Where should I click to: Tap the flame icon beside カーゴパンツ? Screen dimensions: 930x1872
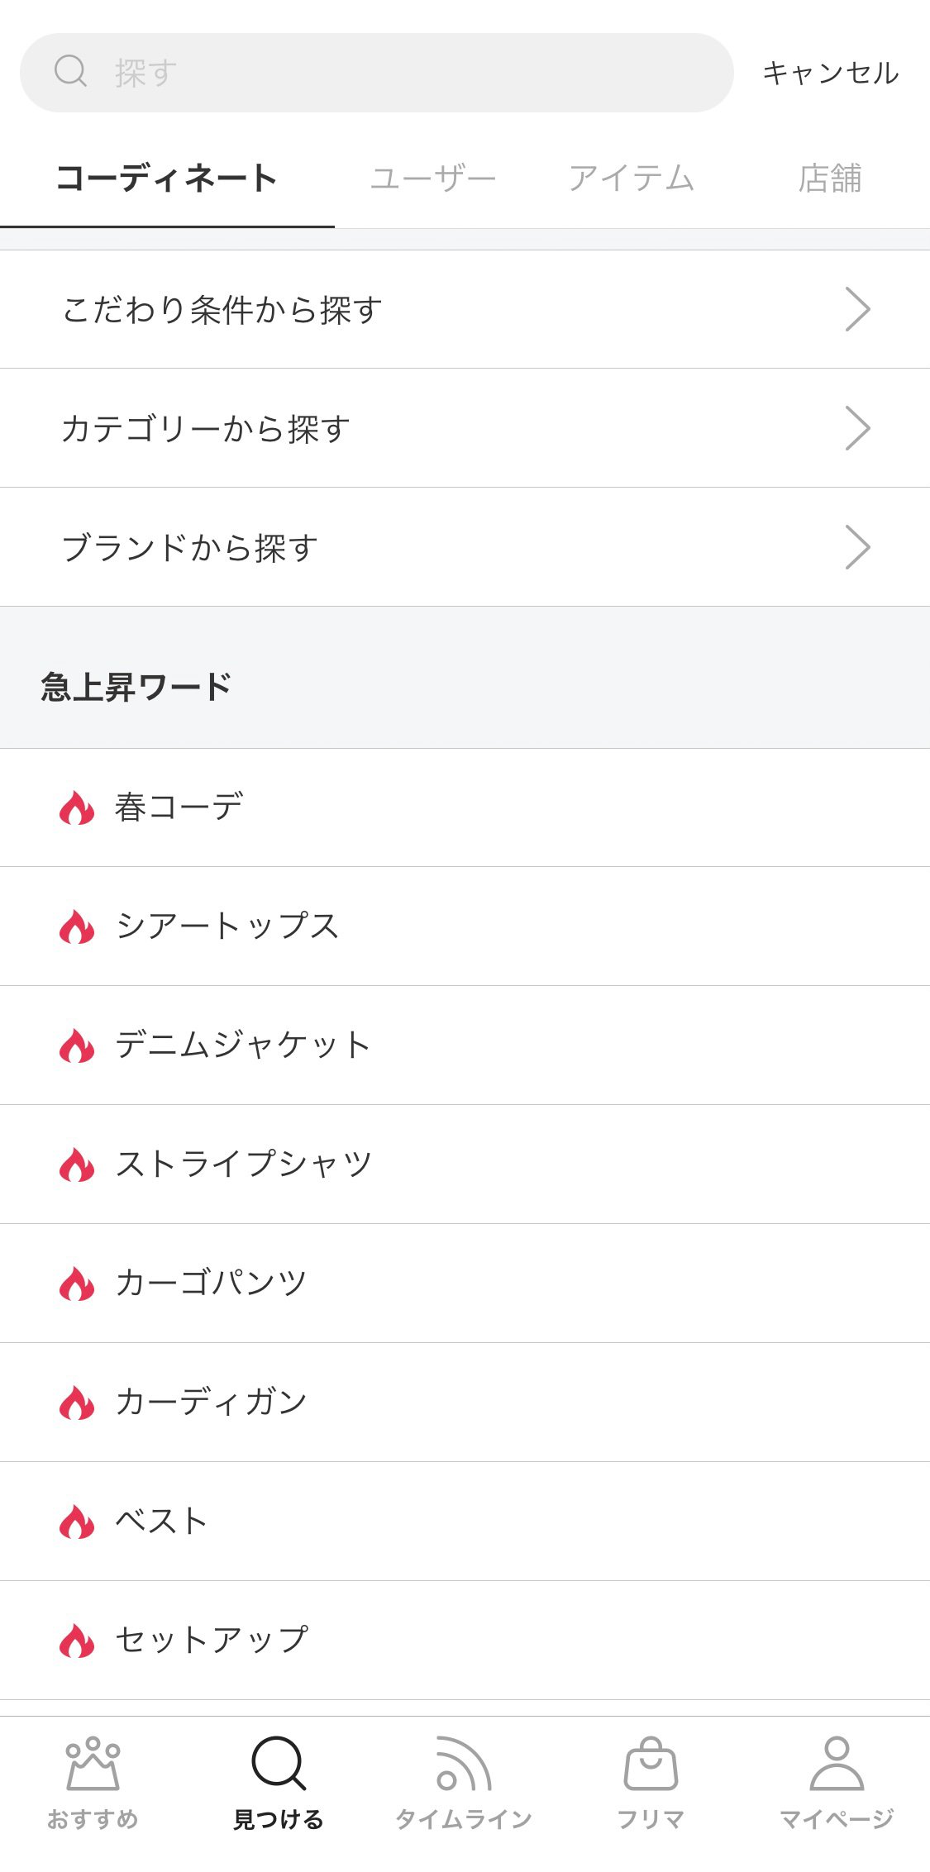coord(77,1284)
